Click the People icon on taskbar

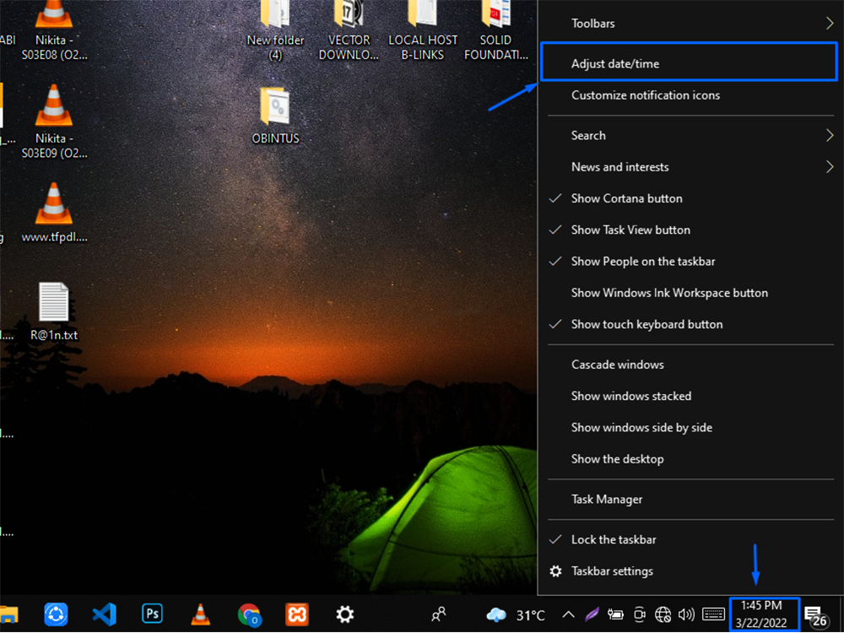click(x=438, y=614)
